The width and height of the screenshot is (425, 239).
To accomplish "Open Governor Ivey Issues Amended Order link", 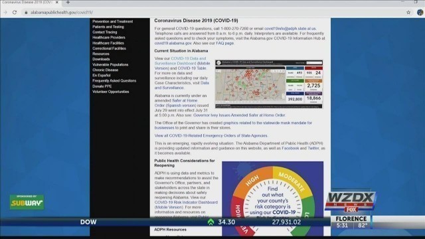I will pos(239,115).
